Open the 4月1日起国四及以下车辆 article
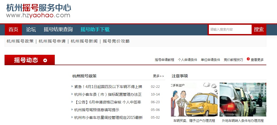The width and height of the screenshot is (277, 125). tap(108, 87)
